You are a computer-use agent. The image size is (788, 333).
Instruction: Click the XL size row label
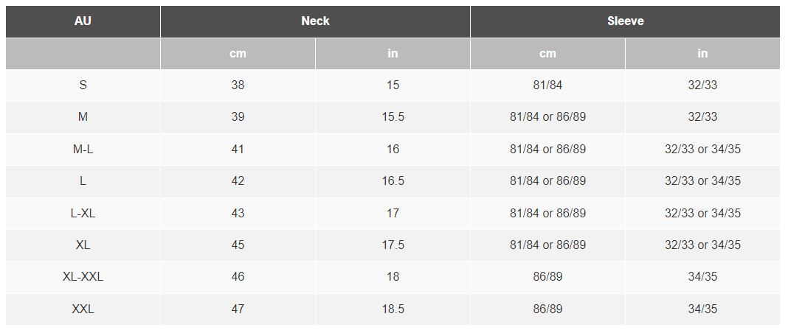pyautogui.click(x=83, y=245)
